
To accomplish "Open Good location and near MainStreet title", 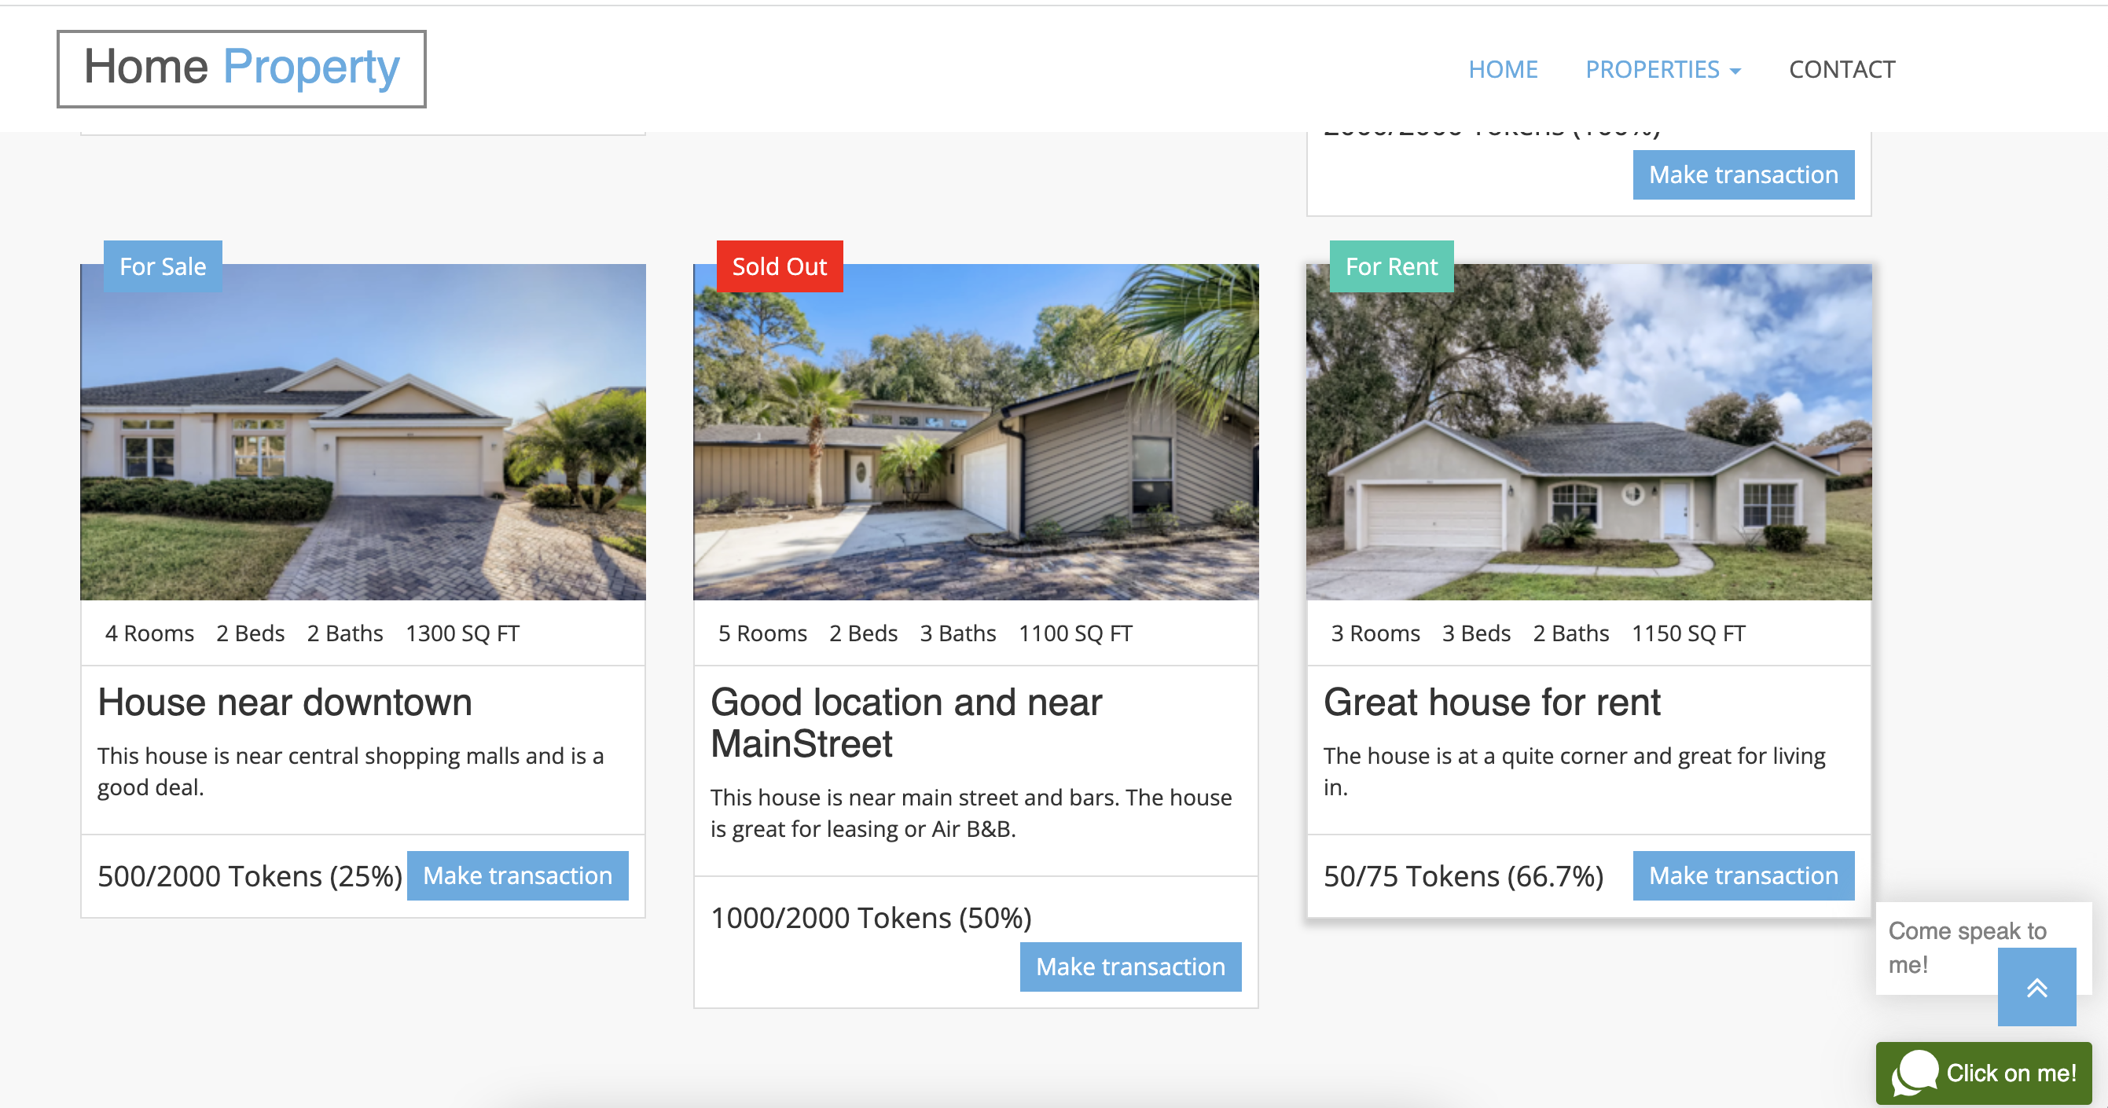I will (906, 723).
